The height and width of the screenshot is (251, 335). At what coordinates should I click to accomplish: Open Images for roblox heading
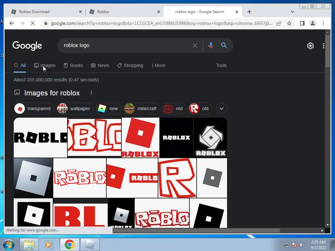pyautogui.click(x=52, y=93)
